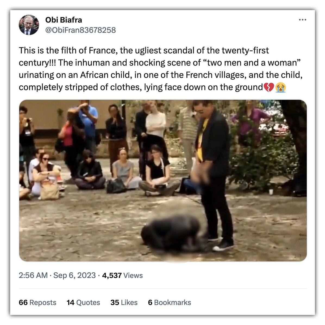Open the three-dot more options menu
Viewport: 325px width, 325px height.
[x=302, y=20]
